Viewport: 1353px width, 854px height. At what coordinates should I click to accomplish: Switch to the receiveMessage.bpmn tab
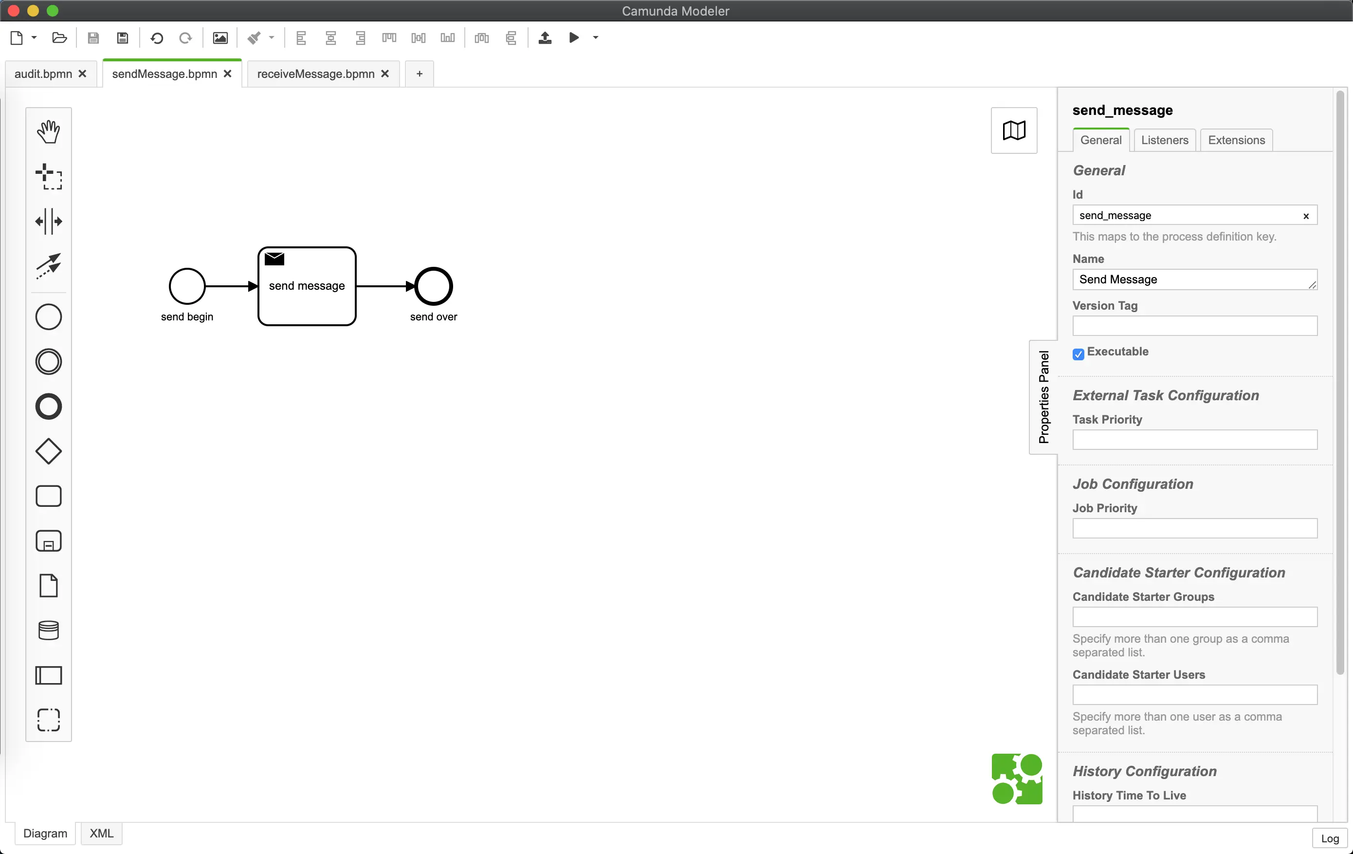coord(316,73)
